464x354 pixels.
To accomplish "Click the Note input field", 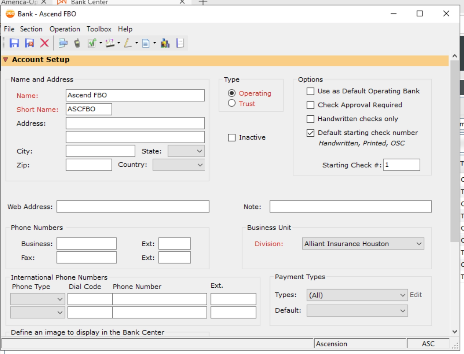I will (x=350, y=206).
